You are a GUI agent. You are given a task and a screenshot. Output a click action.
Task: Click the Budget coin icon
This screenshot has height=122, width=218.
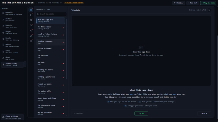coord(3,33)
